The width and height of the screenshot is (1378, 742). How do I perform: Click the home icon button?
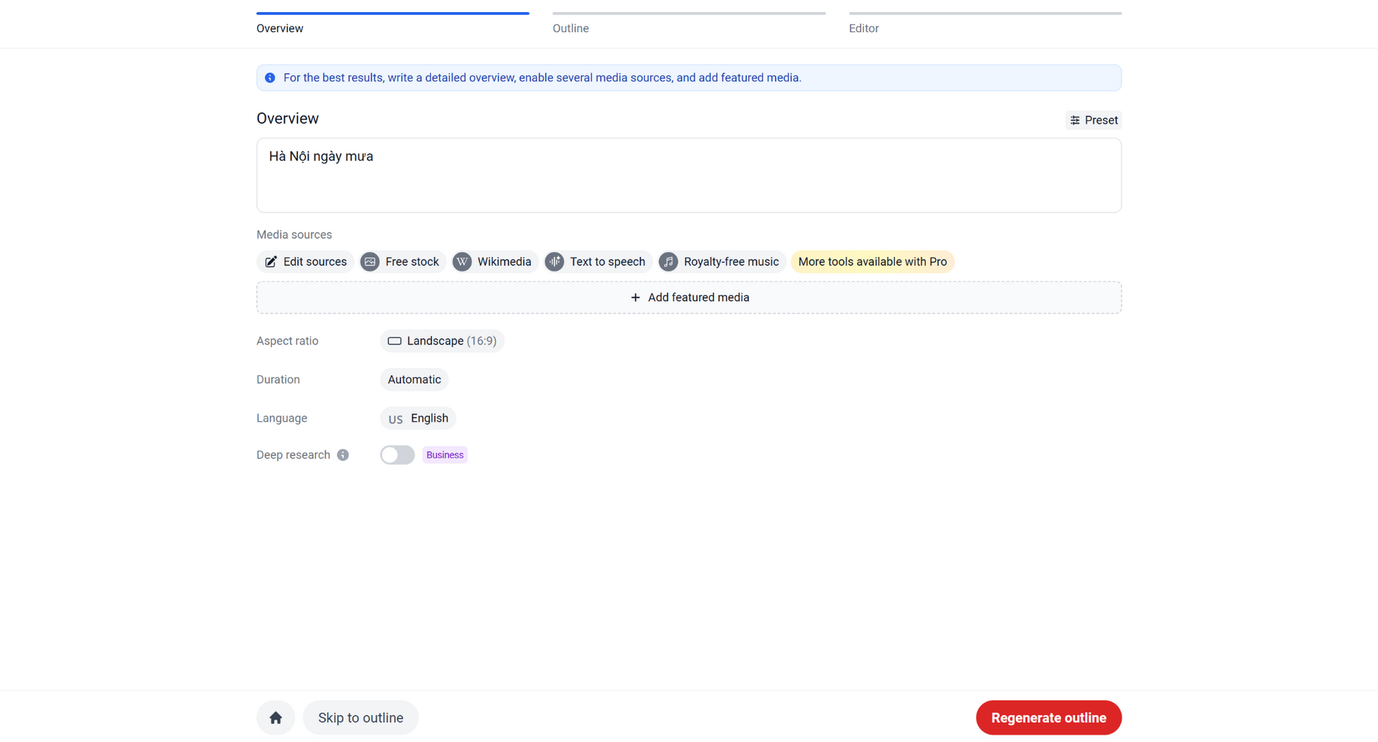coord(276,718)
